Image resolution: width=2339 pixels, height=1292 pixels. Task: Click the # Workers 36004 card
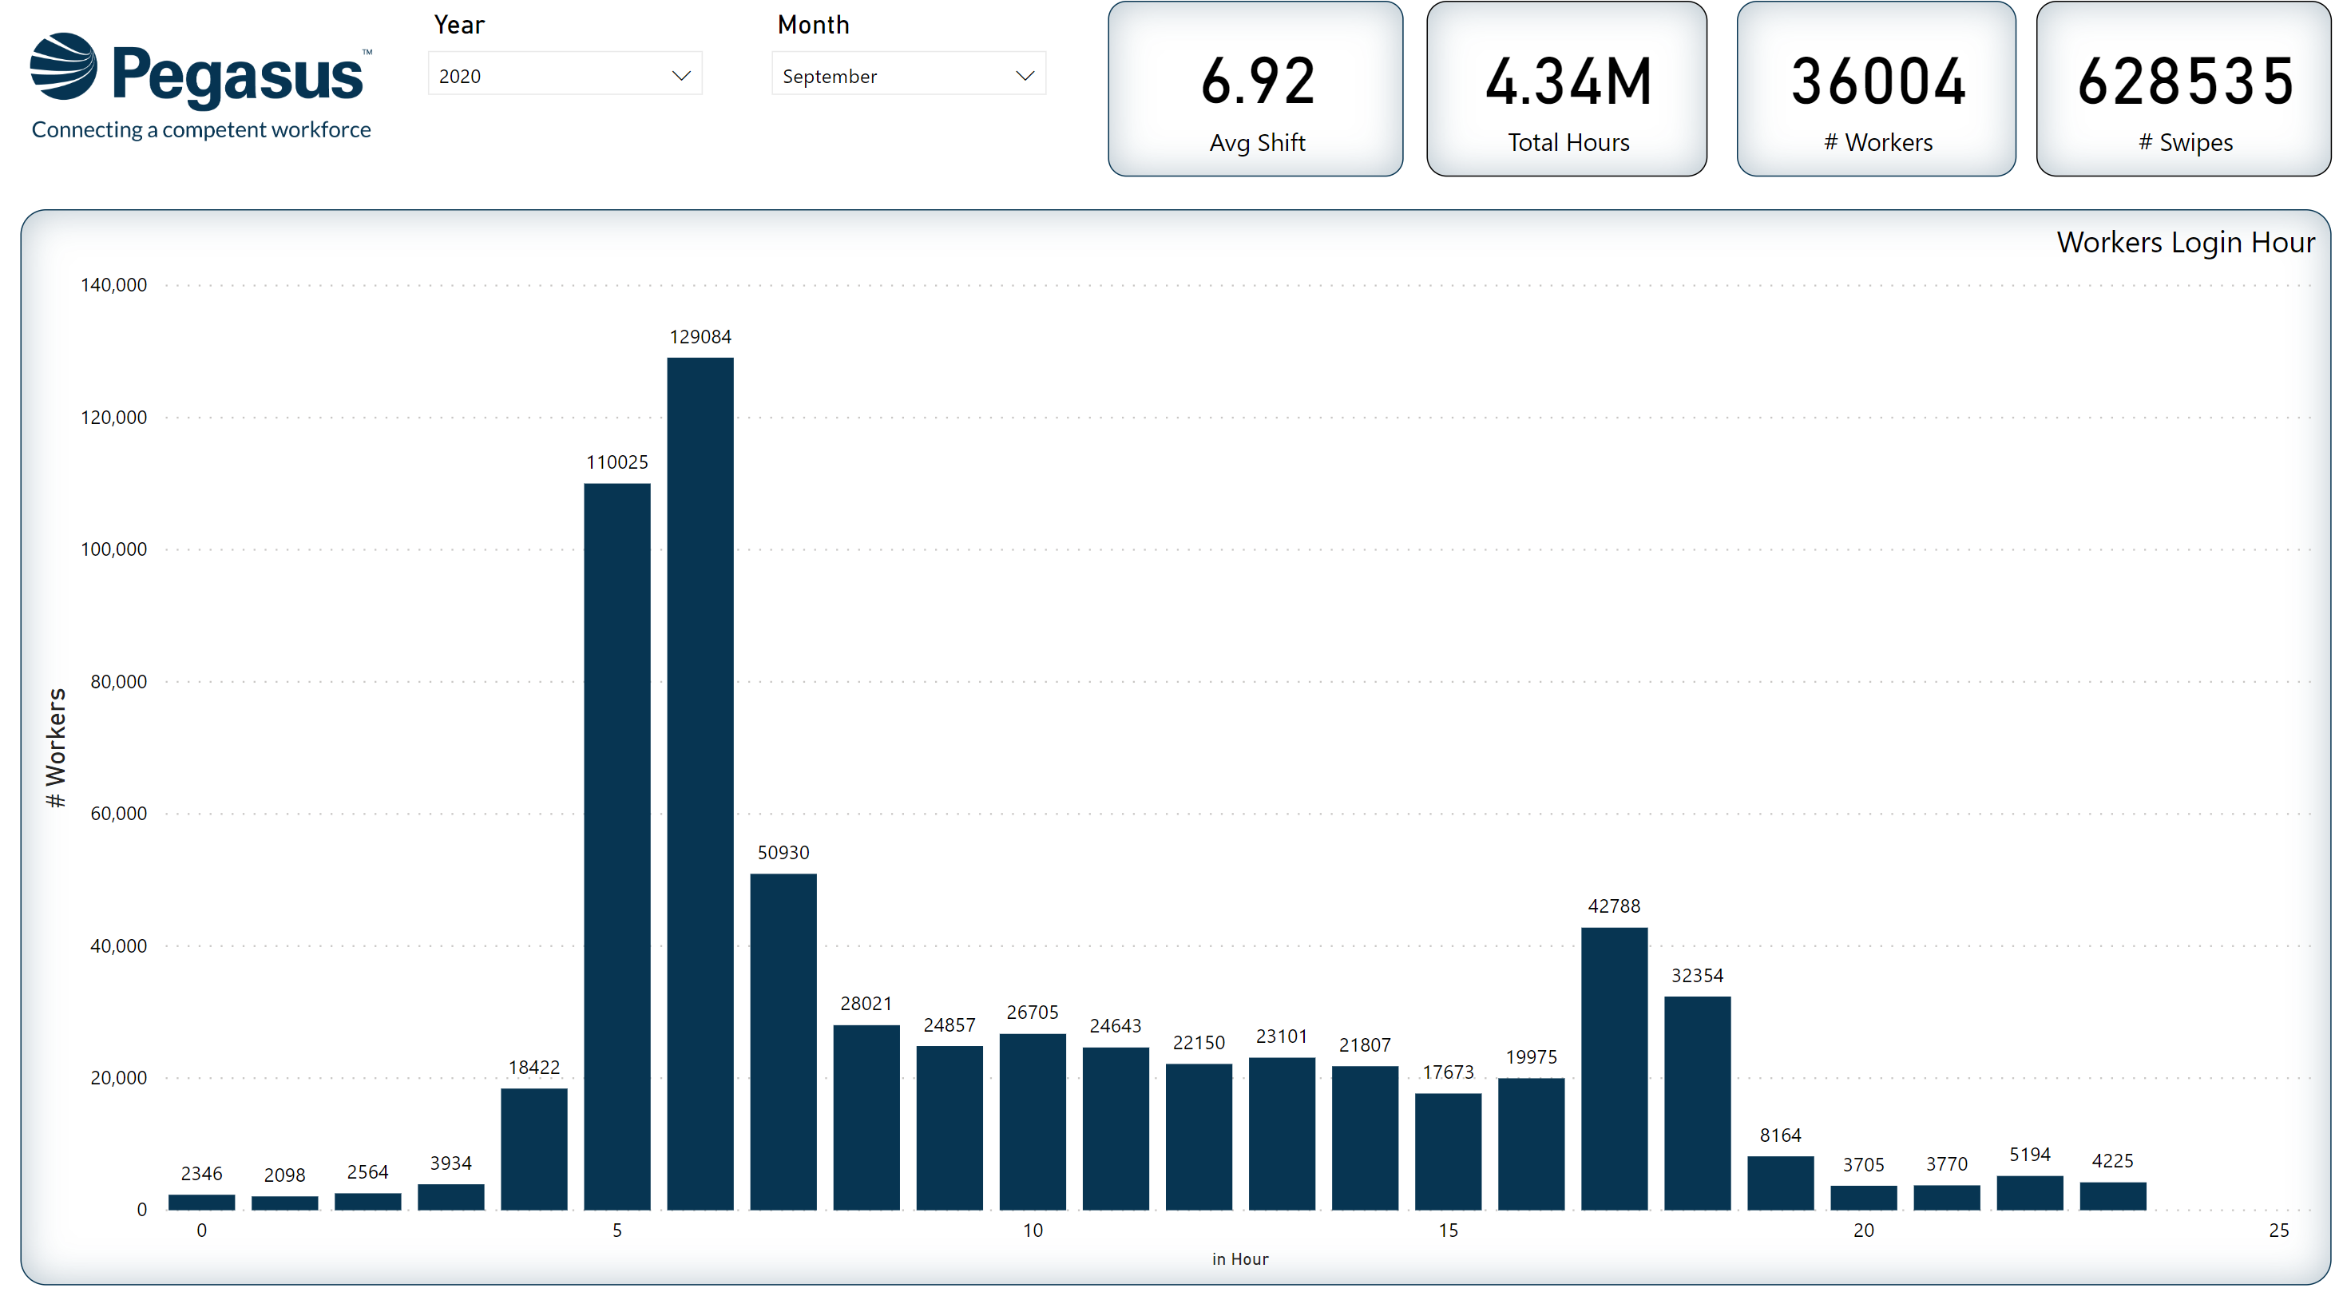[x=1876, y=89]
